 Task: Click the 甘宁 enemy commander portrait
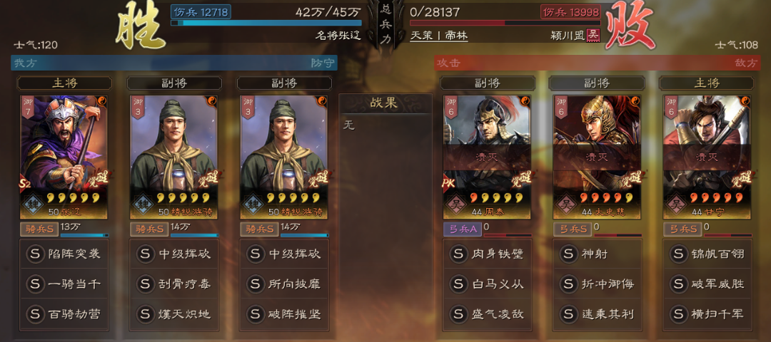coord(707,157)
